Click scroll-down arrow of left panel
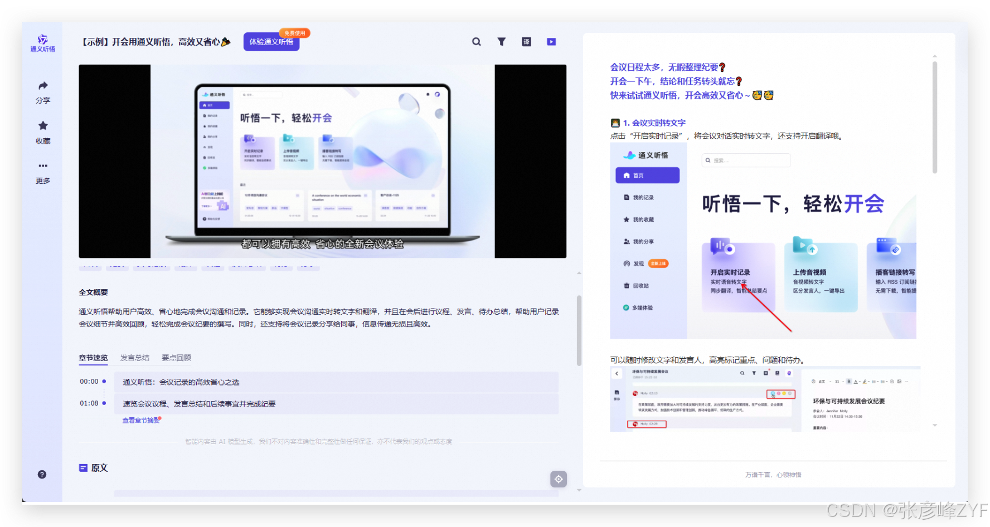Viewport: 990px width, 527px height. point(579,490)
